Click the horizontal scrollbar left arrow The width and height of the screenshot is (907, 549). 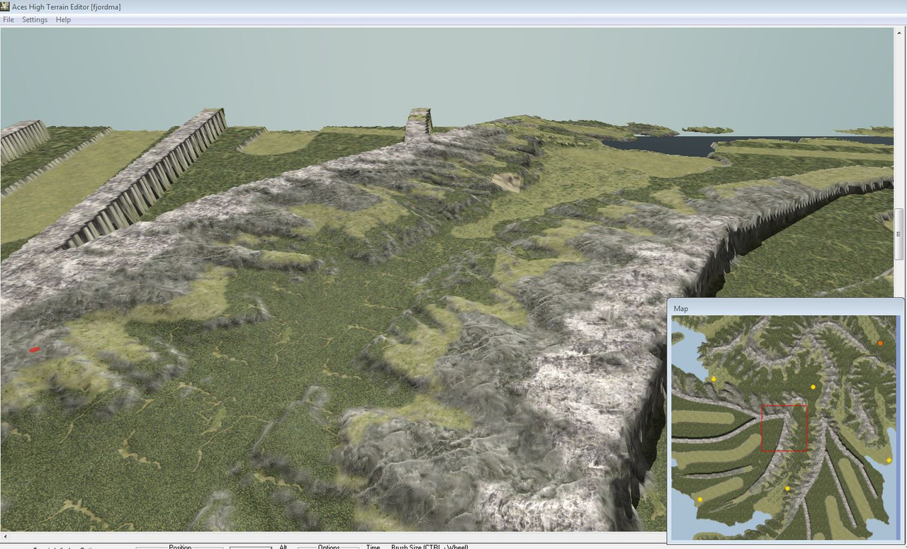4,536
